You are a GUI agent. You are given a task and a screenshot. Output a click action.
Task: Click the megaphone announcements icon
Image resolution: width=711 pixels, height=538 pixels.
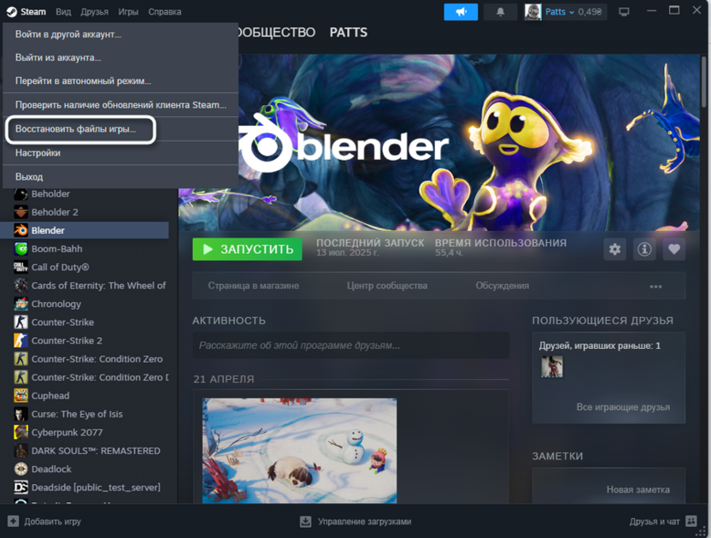[461, 12]
